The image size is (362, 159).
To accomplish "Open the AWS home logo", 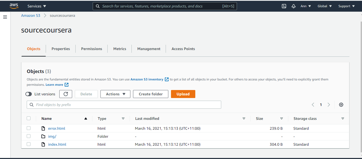I will (x=14, y=6).
